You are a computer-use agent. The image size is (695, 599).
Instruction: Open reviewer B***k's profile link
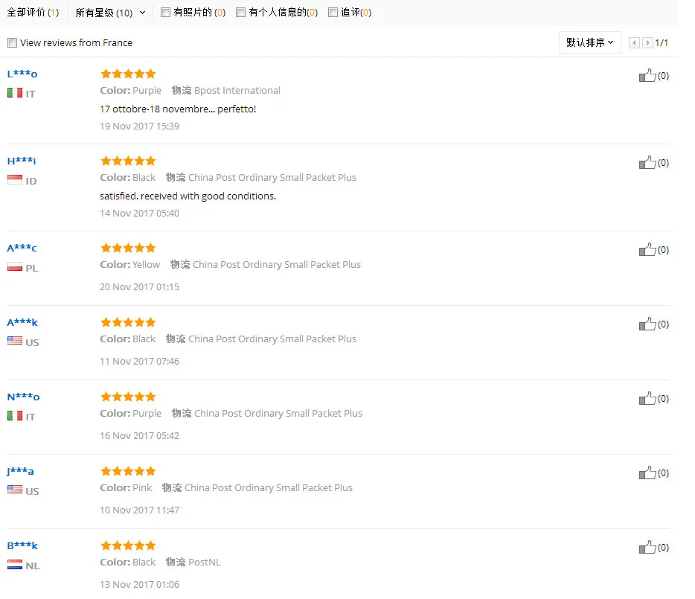[x=22, y=545]
